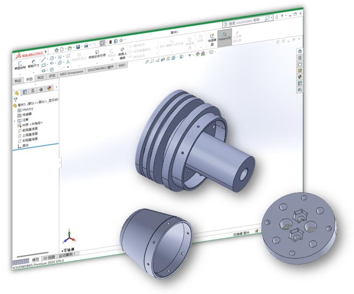Start the 草图绘制 sketch tool
Image resolution: width=354 pixels, height=294 pixels.
click(x=20, y=66)
